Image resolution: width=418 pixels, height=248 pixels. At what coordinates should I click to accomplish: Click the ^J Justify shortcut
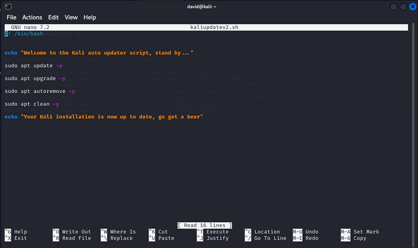pos(212,238)
